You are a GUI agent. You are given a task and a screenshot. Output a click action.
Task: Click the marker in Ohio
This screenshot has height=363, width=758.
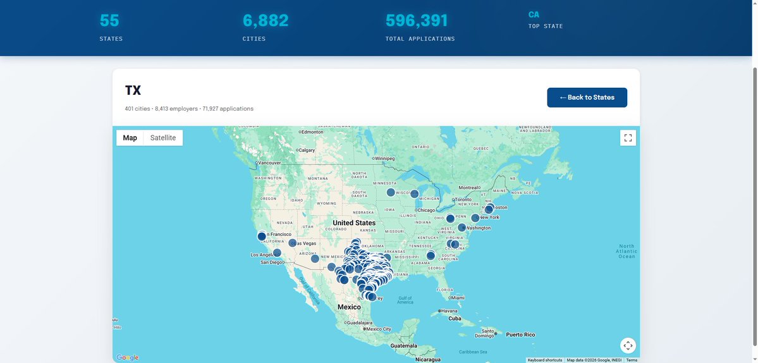(450, 218)
